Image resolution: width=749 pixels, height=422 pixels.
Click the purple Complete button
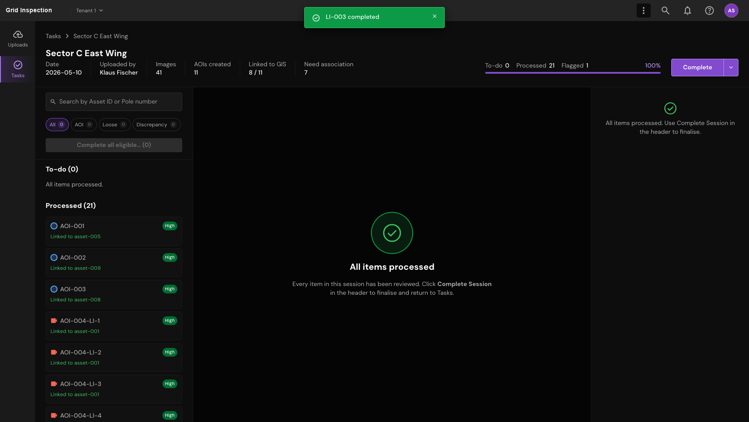click(x=697, y=68)
